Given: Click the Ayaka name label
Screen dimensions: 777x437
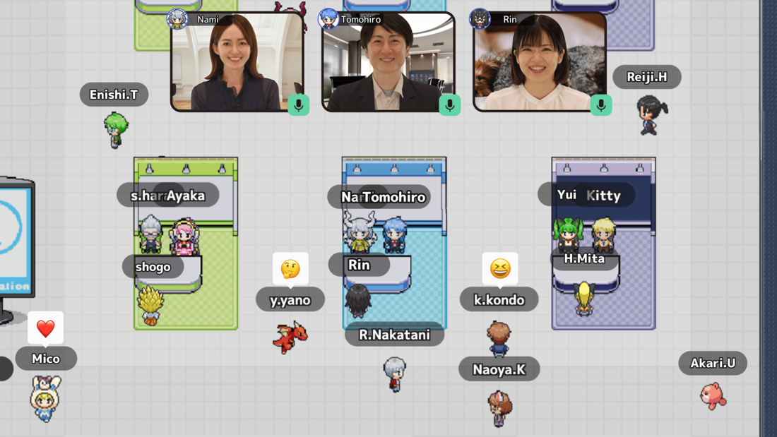Looking at the screenshot, I should (x=186, y=196).
